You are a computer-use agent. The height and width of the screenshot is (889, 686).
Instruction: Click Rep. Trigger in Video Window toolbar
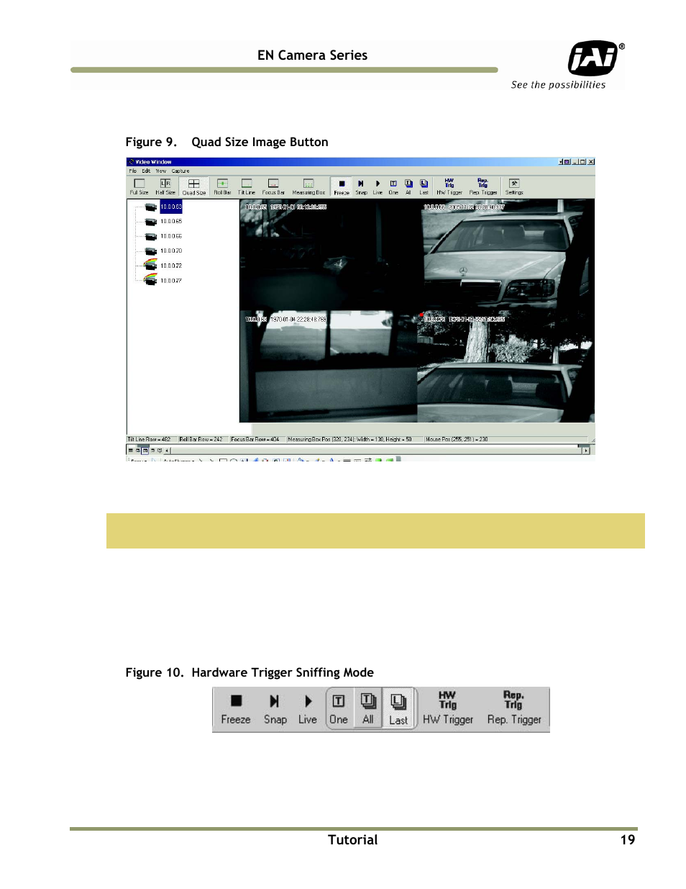tap(483, 187)
